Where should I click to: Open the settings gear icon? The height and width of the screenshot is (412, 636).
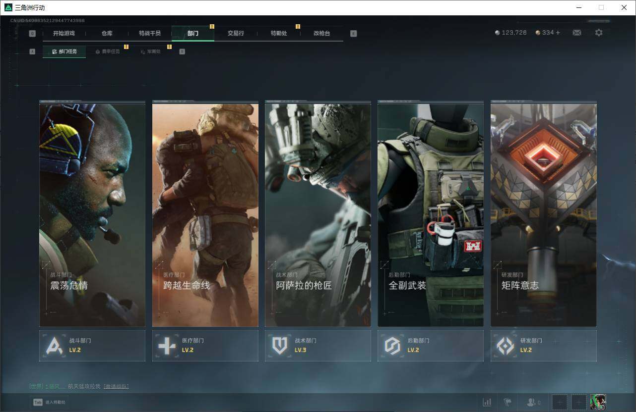(599, 33)
